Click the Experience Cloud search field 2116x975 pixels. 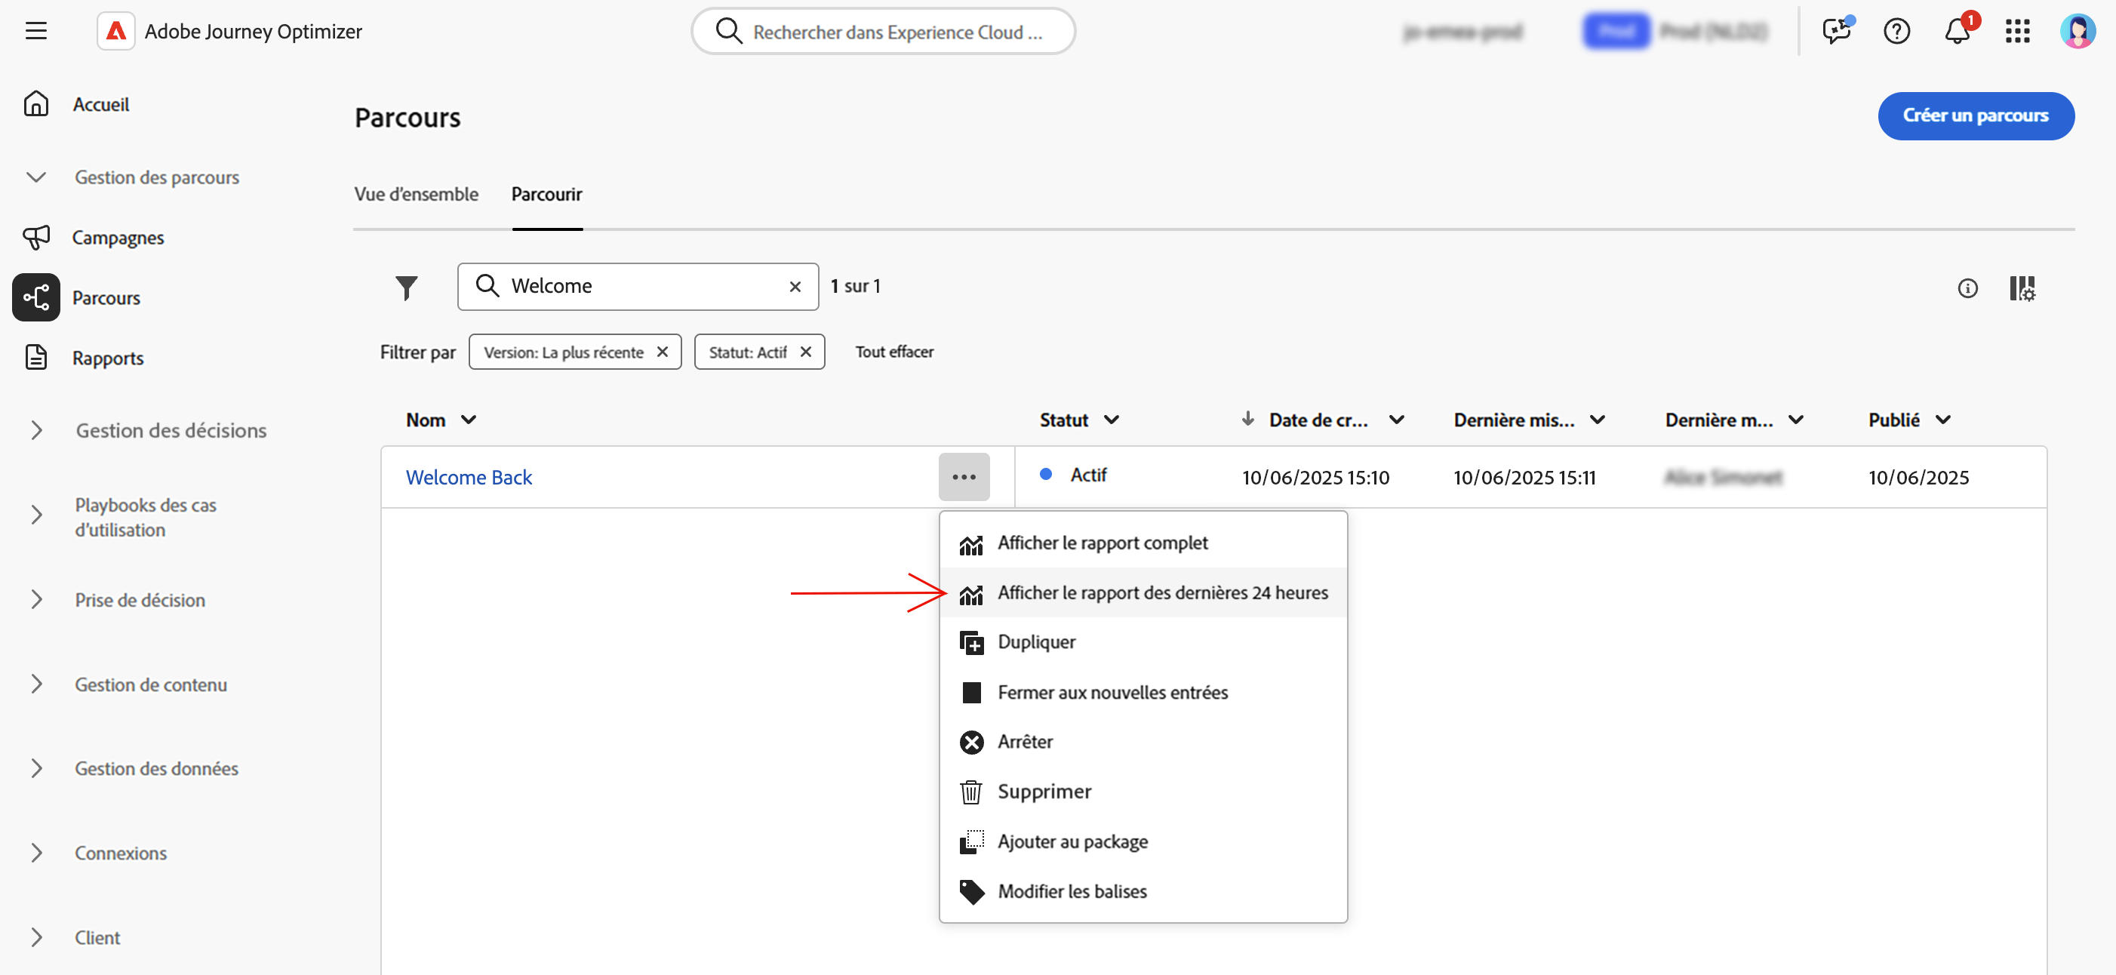897,32
